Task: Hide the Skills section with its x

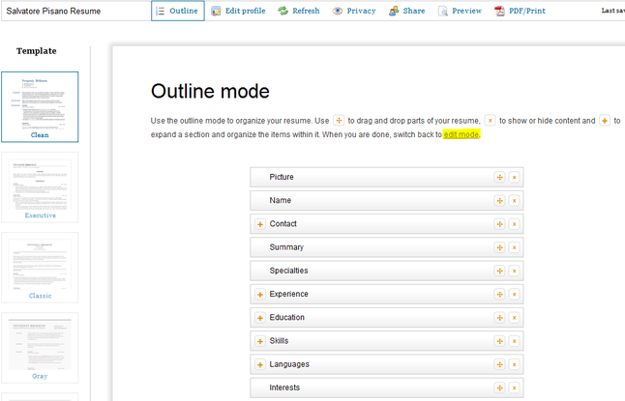Action: click(514, 341)
